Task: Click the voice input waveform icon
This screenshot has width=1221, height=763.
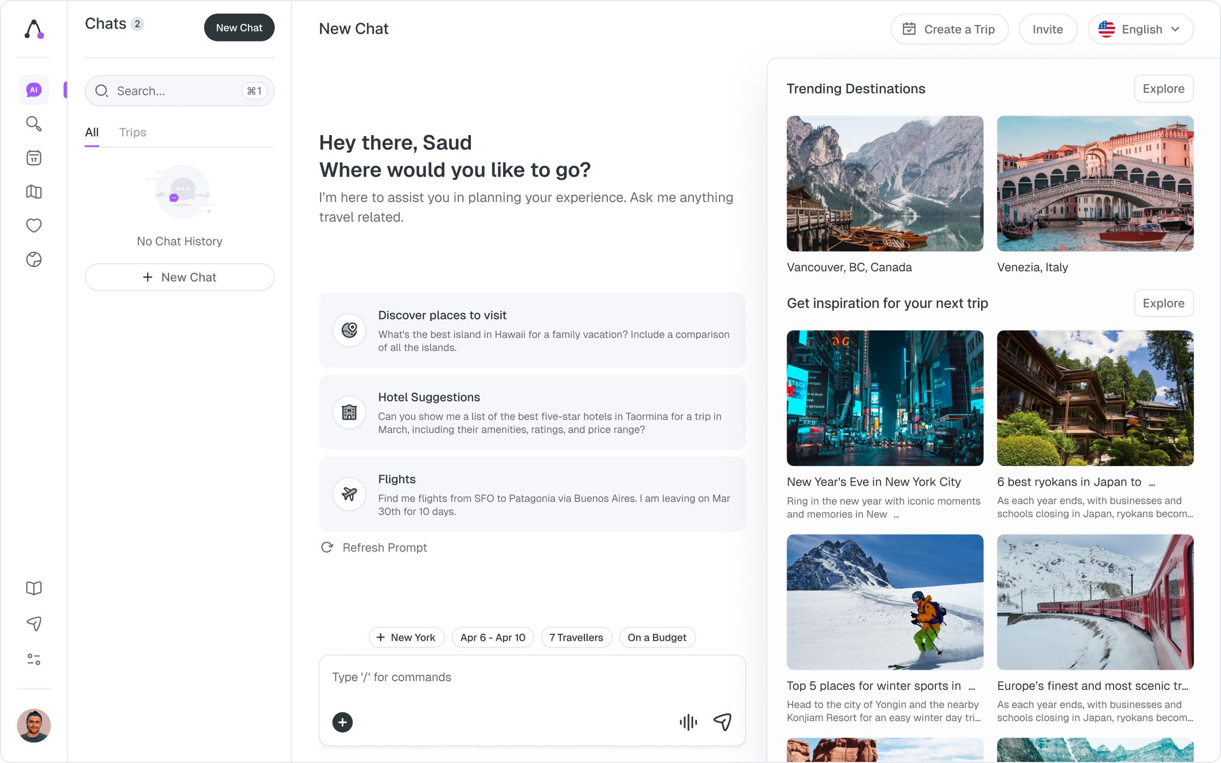Action: 688,722
